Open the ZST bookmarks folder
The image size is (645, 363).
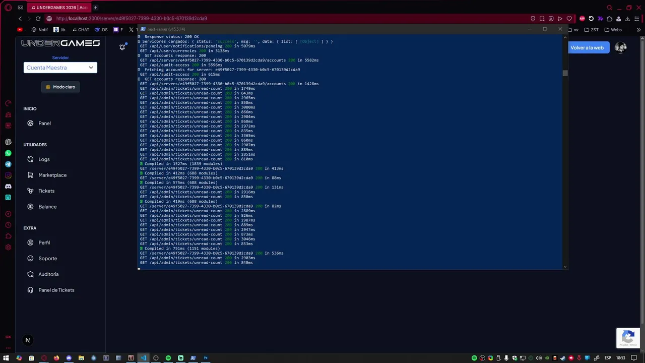coord(592,30)
